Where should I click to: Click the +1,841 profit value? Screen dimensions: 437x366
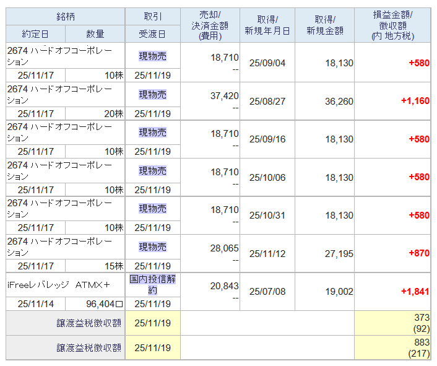click(415, 292)
